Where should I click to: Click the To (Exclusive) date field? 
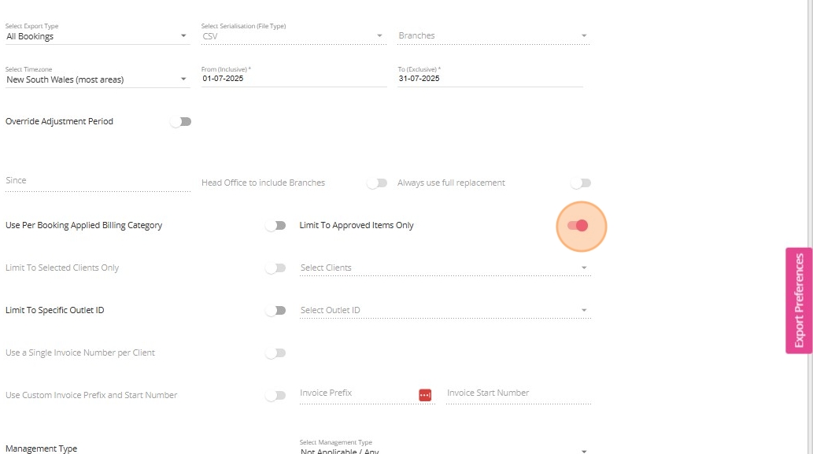(490, 79)
